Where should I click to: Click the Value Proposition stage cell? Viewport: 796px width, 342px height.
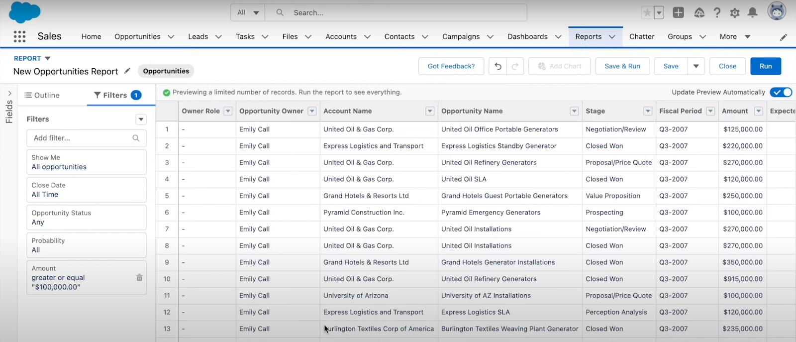coord(619,196)
